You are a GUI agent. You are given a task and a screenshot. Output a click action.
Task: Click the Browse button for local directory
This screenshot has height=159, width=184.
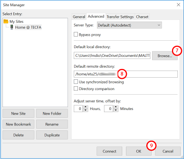[x=165, y=56]
